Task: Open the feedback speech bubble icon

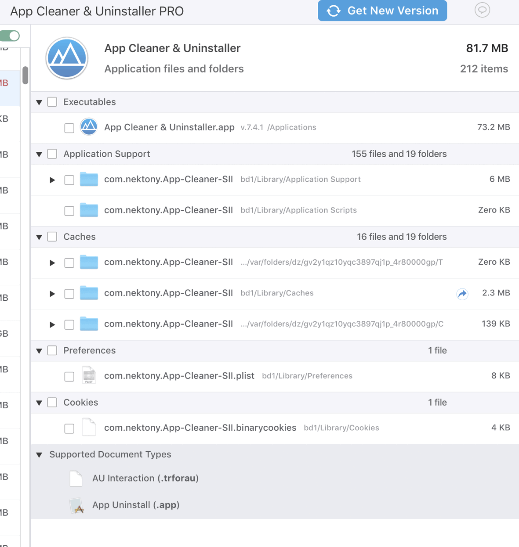Action: pyautogui.click(x=482, y=11)
